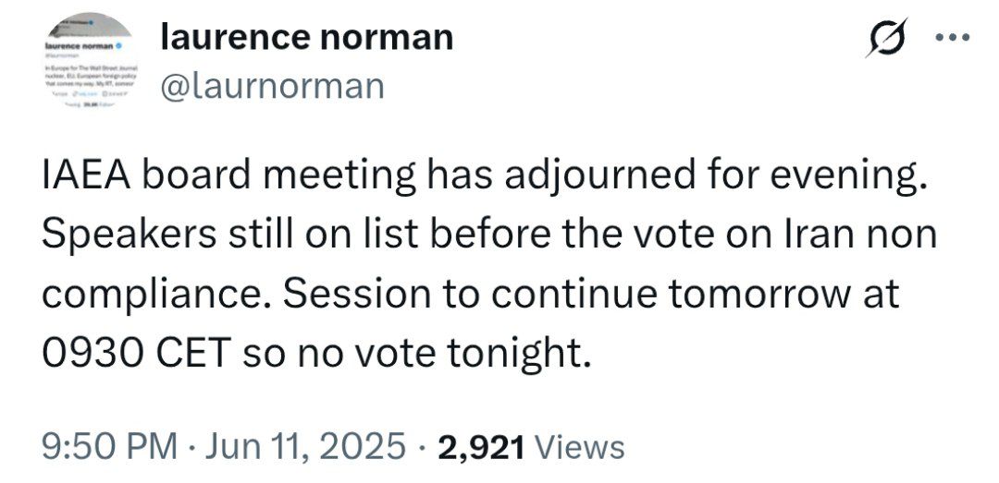Screen dimensions: 999x483
Task: Visit the @laurnorman handle link
Action: point(272,86)
